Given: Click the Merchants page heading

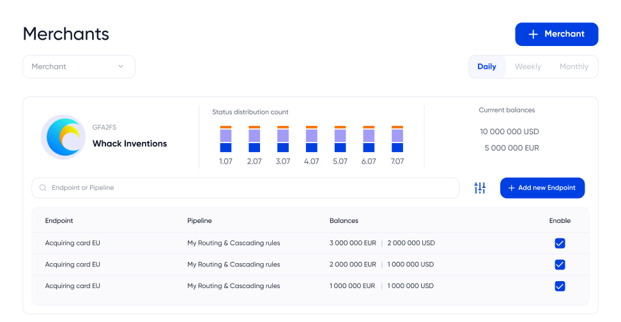Looking at the screenshot, I should click(x=66, y=34).
